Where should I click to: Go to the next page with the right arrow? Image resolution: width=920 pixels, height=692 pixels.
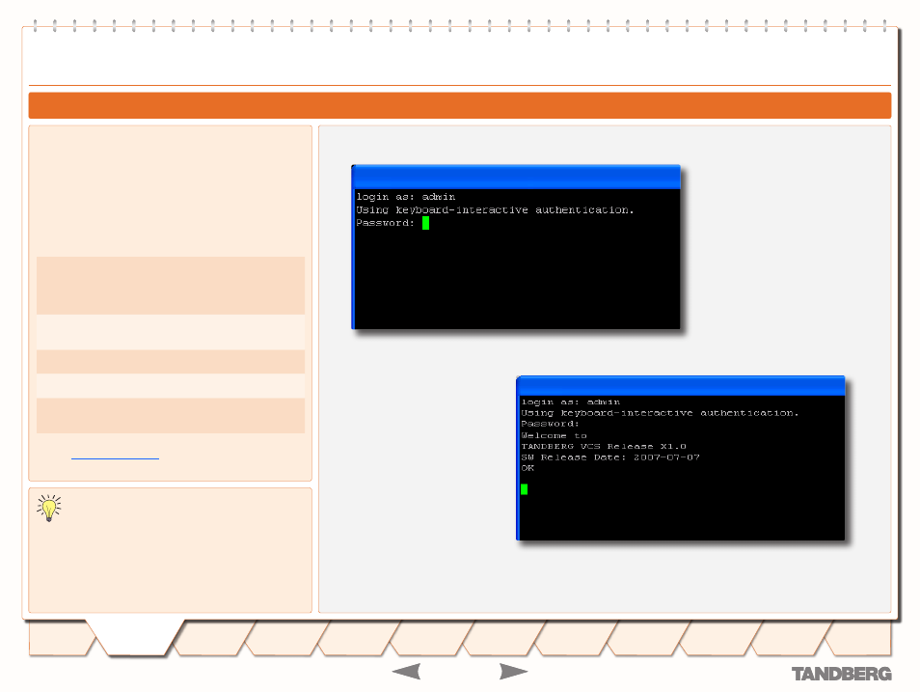[x=513, y=672]
